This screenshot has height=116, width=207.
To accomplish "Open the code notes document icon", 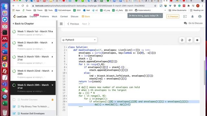I will click(x=182, y=40).
